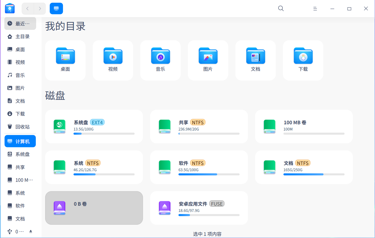Click the computer view icon in the toolbar
Viewport: 375px width, 238px height.
click(56, 8)
